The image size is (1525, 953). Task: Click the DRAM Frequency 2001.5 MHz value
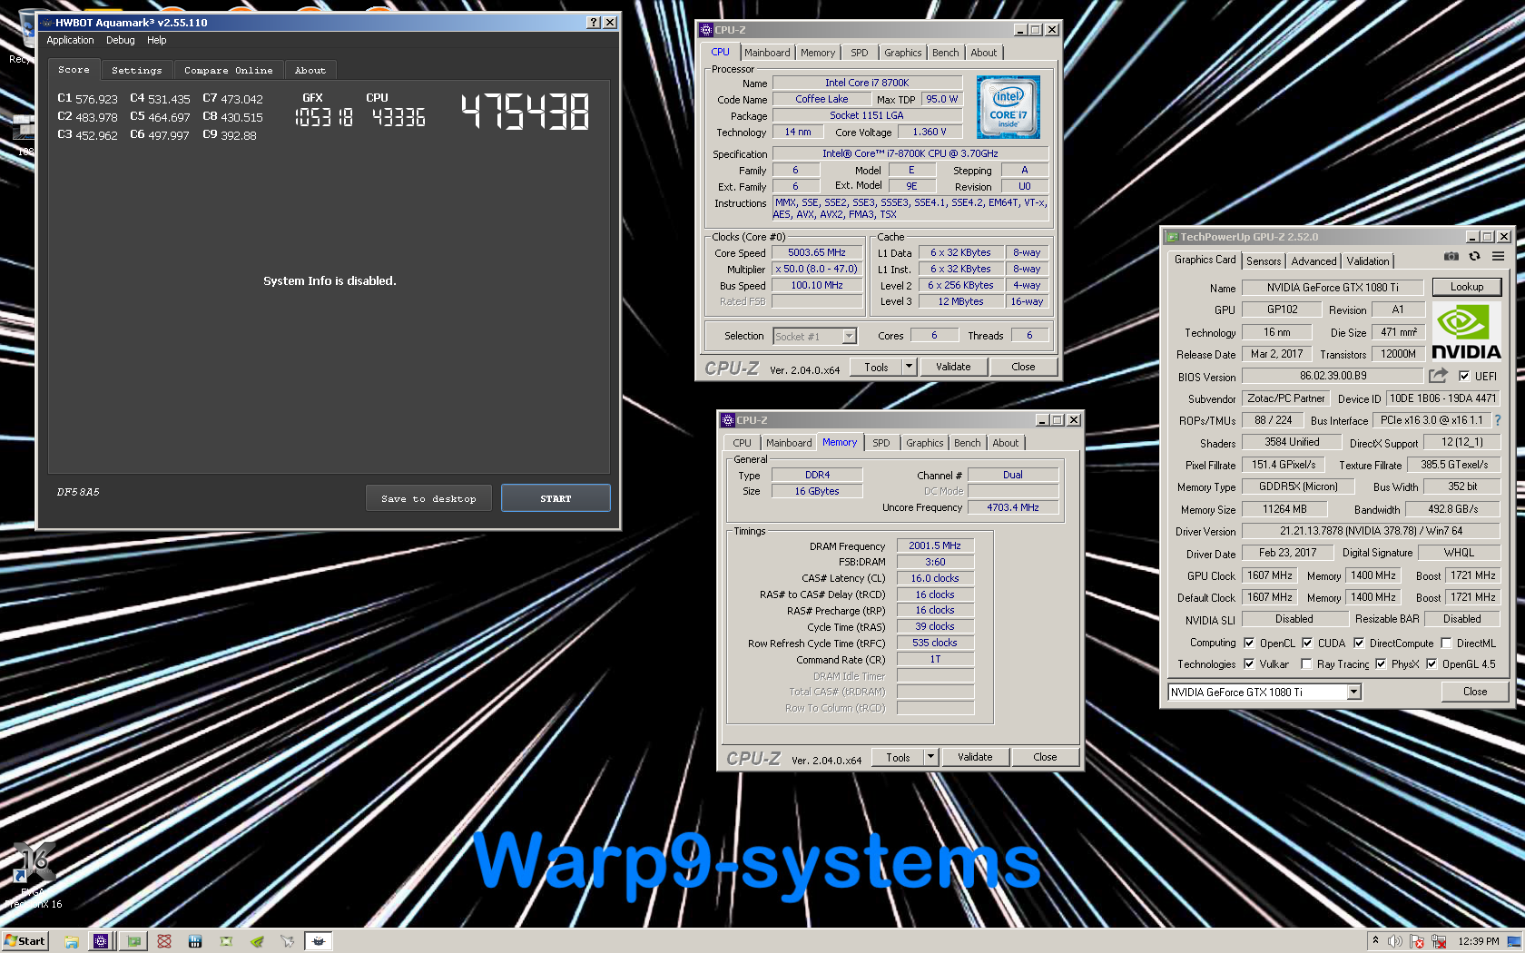(x=935, y=545)
